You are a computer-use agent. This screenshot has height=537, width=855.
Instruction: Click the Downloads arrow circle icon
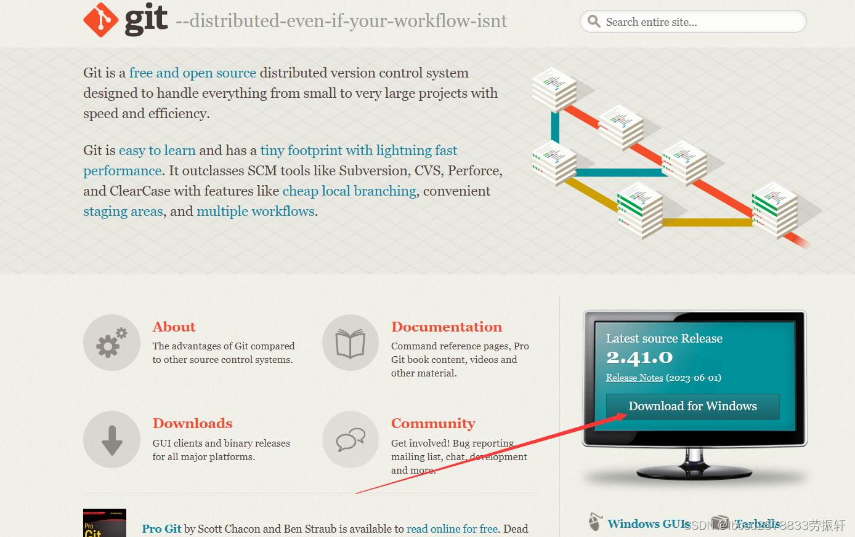click(x=111, y=439)
